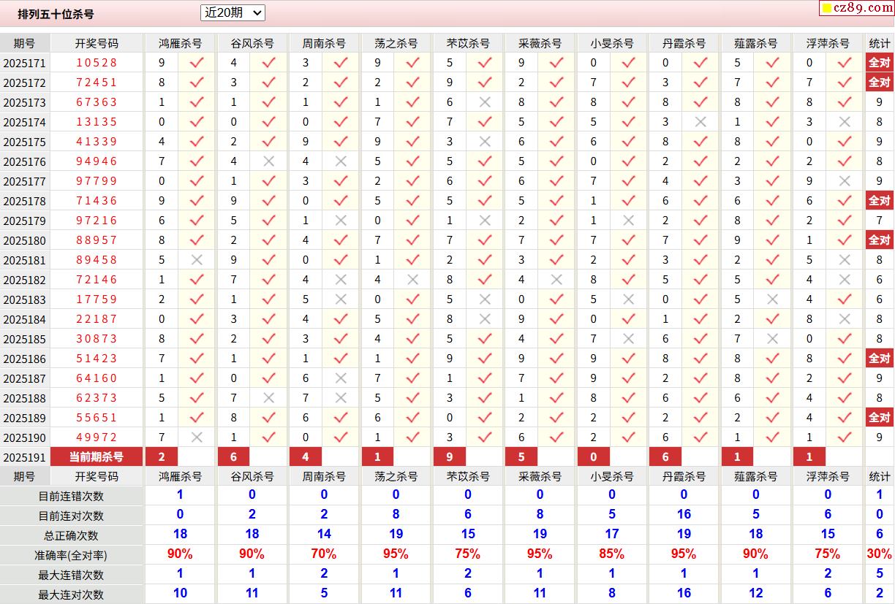Select the top 蒹露杀号 column header
Screen dimensions: 895x604
756,43
